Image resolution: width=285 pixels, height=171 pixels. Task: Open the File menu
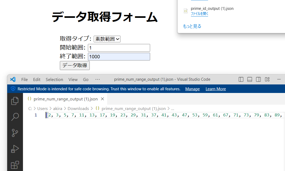[25, 79]
